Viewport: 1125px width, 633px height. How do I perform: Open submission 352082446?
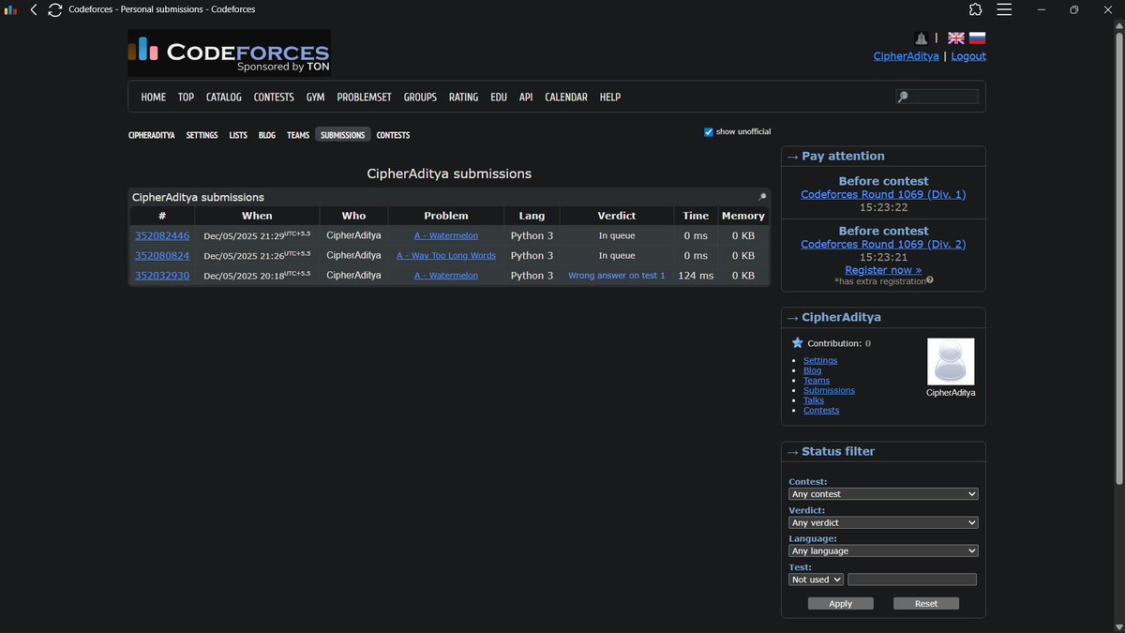[x=162, y=236]
